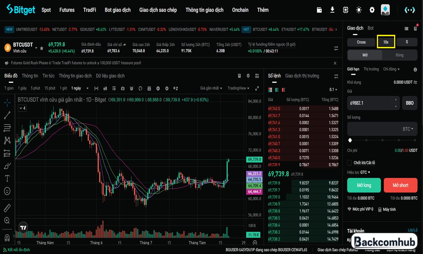Open the TradingView chart source dropdown
Image resolution: width=423 pixels, height=254 pixels.
[x=238, y=88]
